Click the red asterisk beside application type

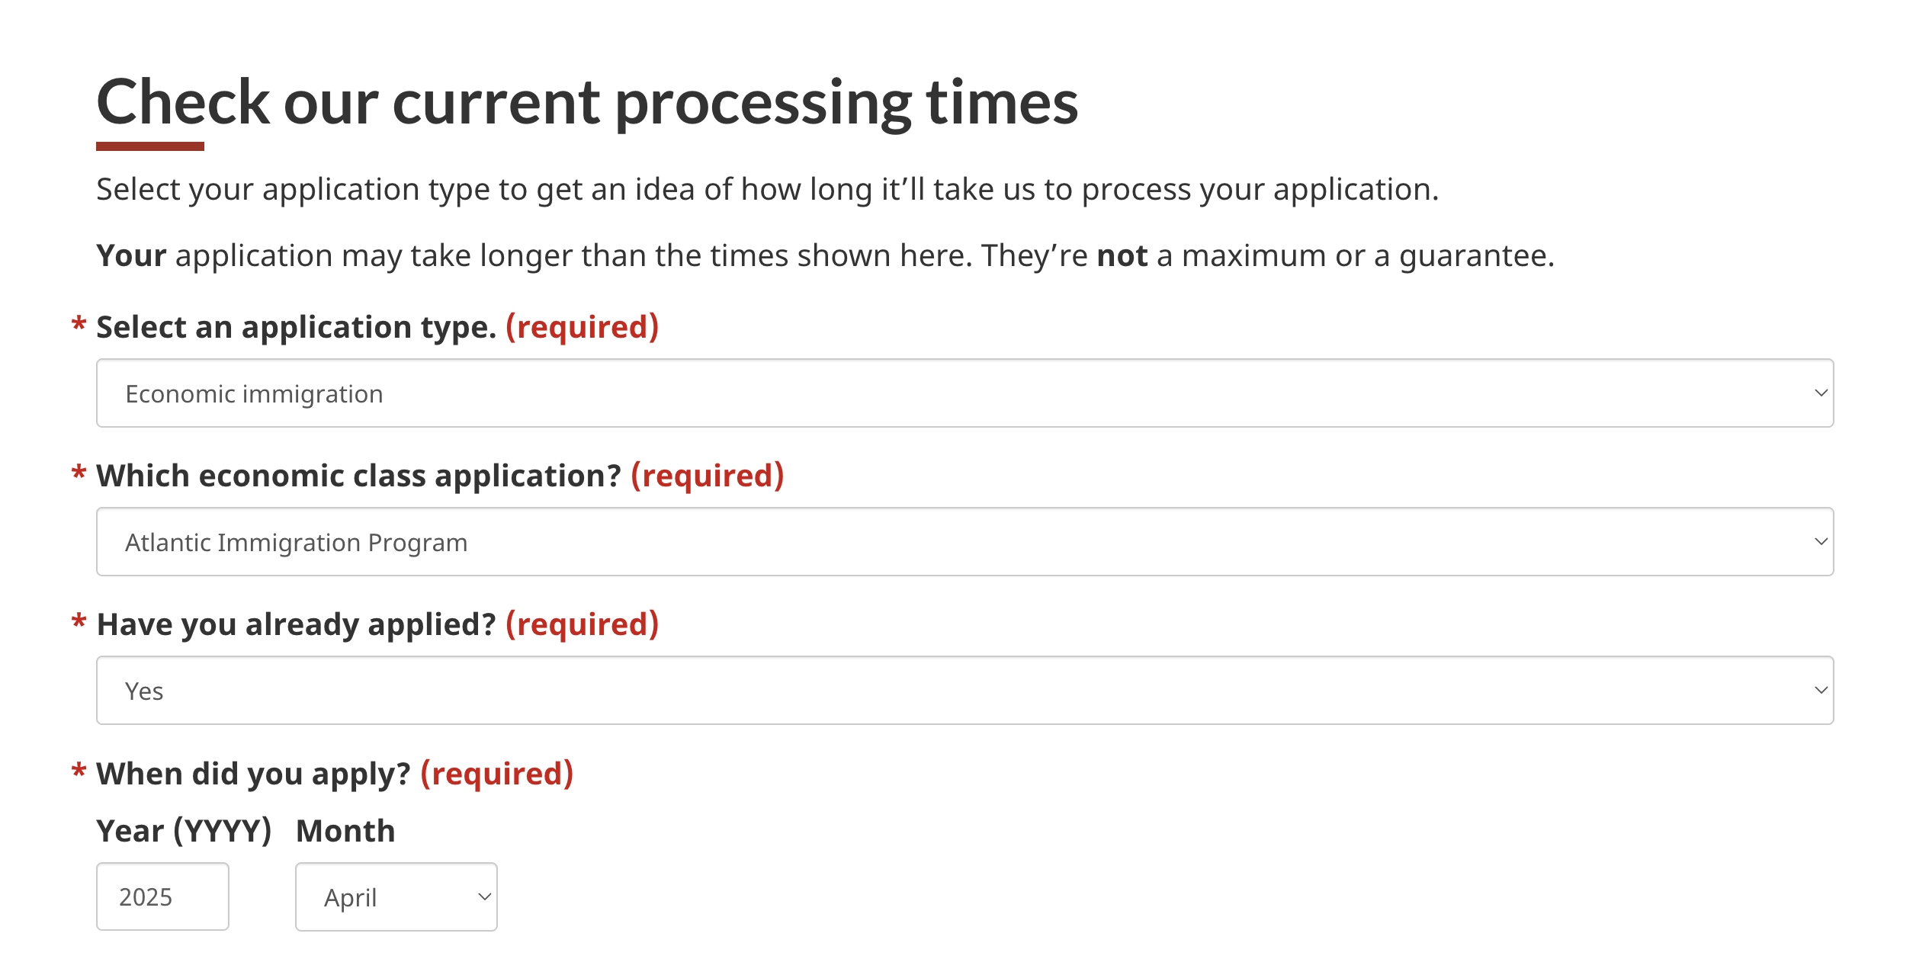coord(79,326)
